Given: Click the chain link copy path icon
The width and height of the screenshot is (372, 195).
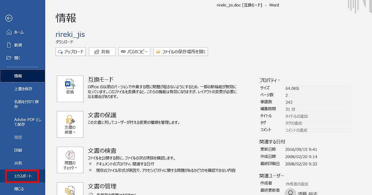Looking at the screenshot, I should point(123,52).
